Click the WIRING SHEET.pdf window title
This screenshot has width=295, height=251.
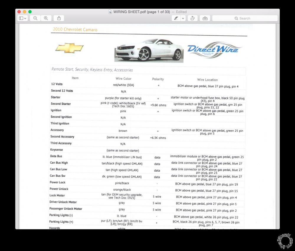tap(142, 12)
